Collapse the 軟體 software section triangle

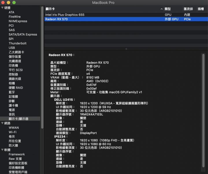tap(2, 150)
